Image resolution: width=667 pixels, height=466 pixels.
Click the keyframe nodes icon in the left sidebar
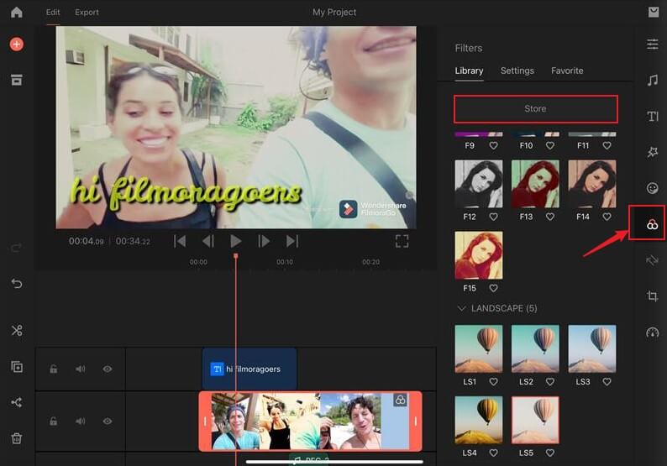17,402
